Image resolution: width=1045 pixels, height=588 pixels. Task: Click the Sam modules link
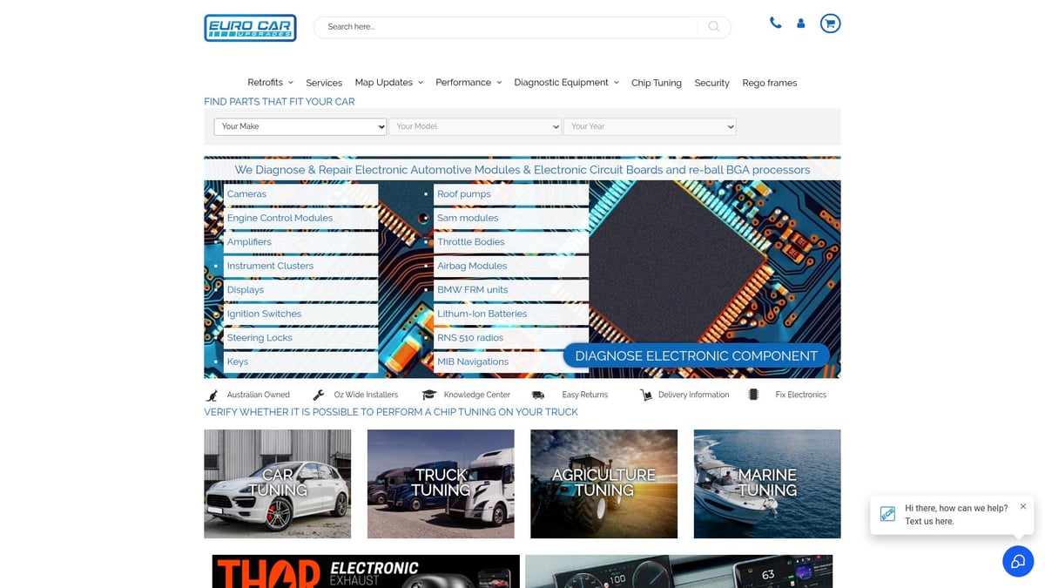point(468,218)
